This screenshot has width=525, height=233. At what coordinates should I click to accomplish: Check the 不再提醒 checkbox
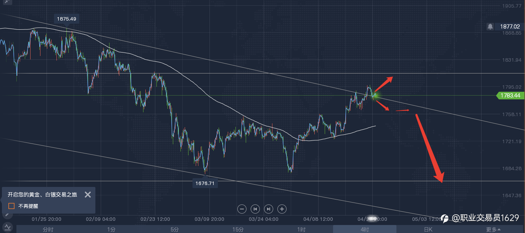tap(11, 206)
